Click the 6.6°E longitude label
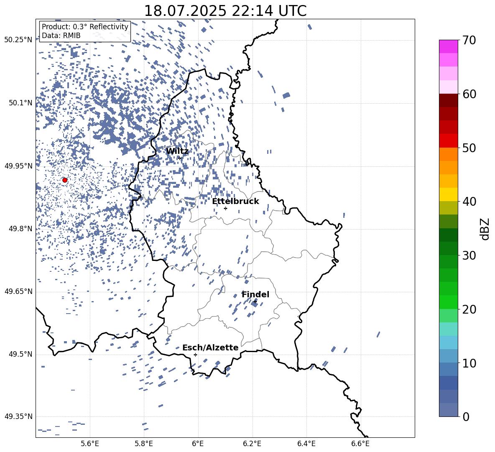Image resolution: width=495 pixels, height=452 pixels. pos(360,444)
